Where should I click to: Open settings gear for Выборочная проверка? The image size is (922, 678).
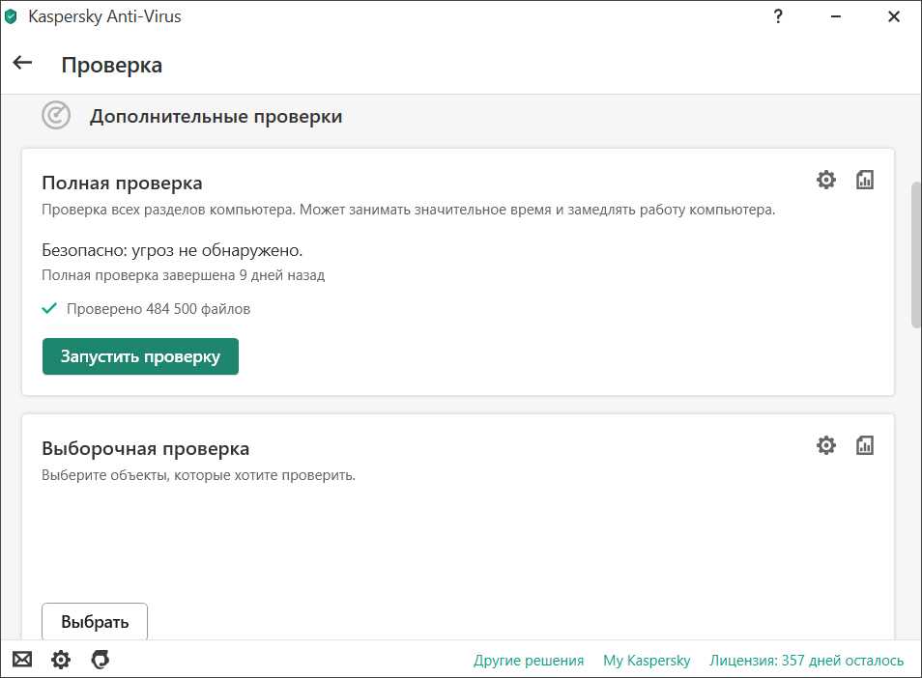click(x=825, y=445)
